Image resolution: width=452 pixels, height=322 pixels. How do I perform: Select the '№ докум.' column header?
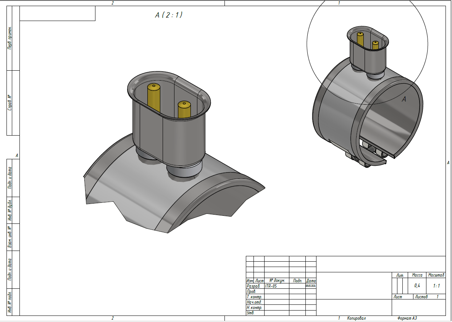[x=277, y=280]
